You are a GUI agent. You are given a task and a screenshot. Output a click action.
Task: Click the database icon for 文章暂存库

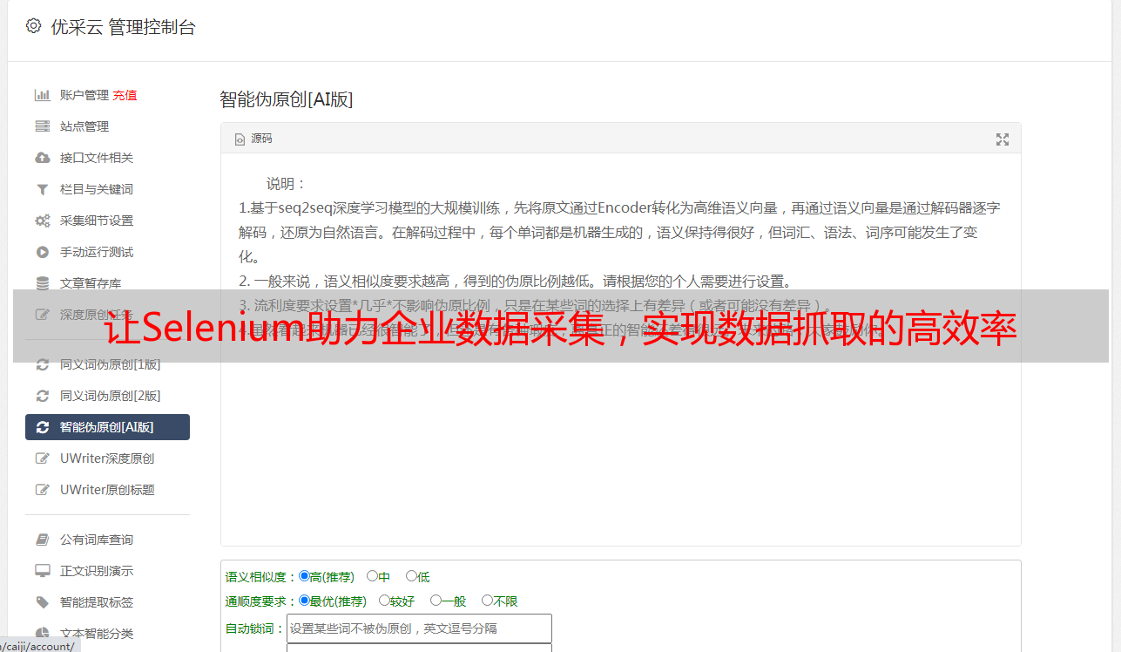pyautogui.click(x=42, y=283)
